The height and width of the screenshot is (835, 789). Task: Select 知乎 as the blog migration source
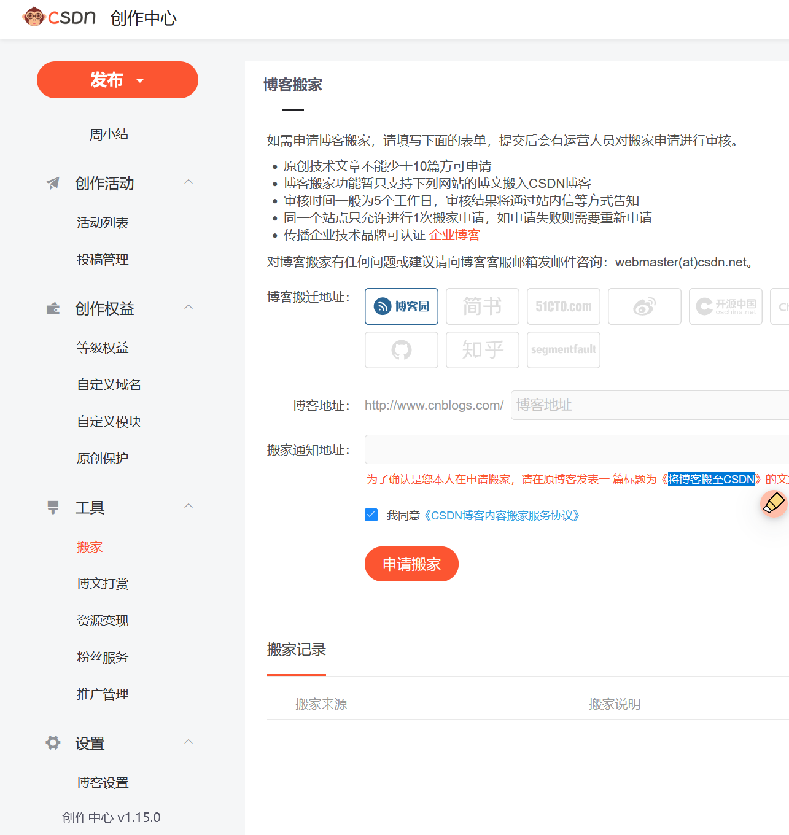pos(483,350)
